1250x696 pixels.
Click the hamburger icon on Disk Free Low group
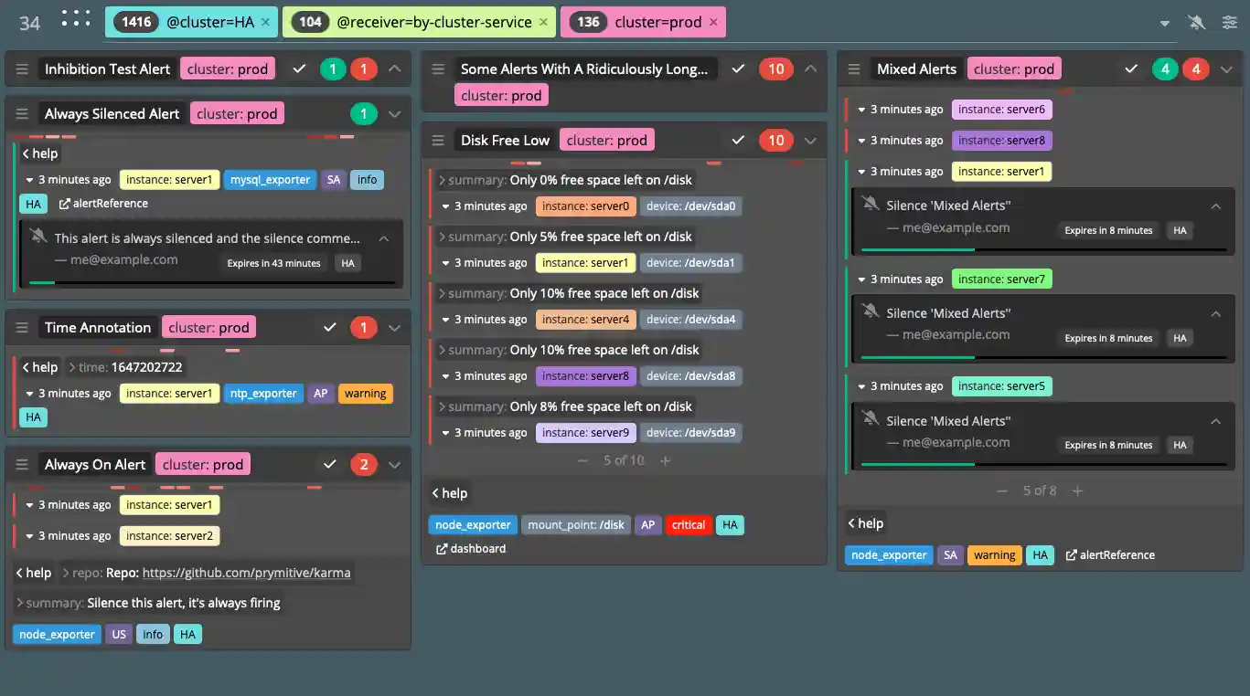438,140
